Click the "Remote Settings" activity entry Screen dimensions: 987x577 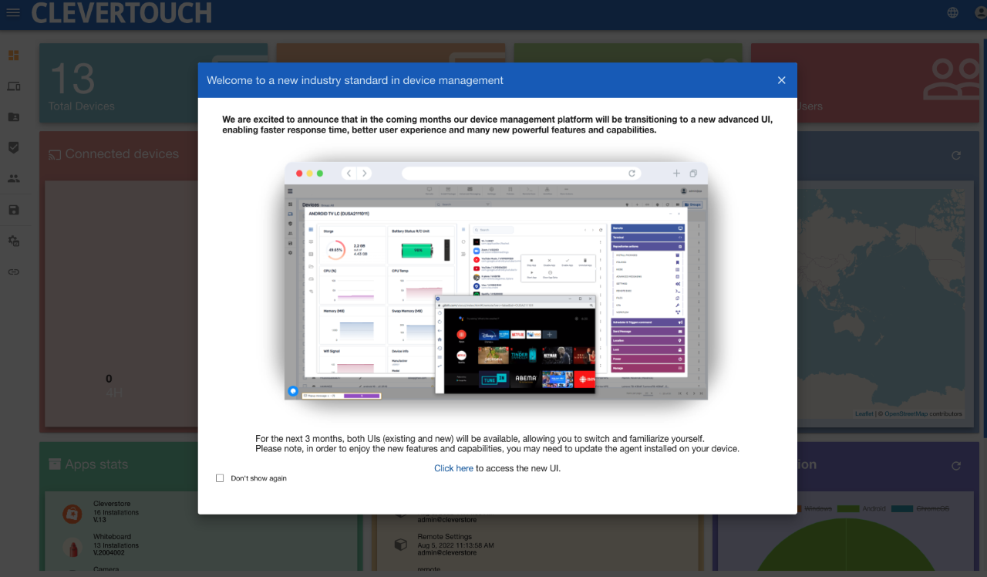coord(445,537)
